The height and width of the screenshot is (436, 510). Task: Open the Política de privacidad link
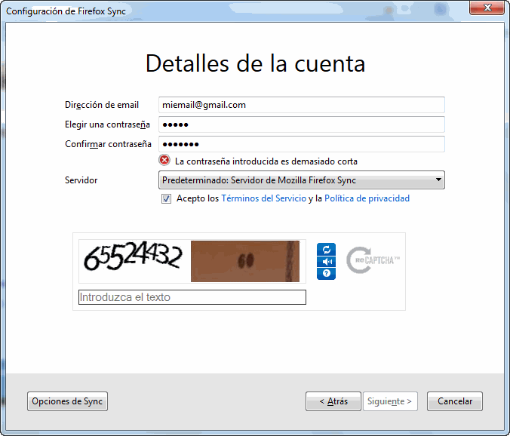[x=367, y=198]
